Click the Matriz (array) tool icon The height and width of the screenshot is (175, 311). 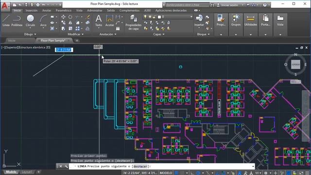pos(78,29)
